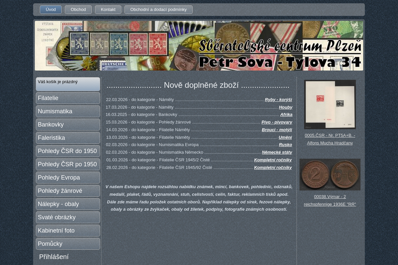
Task: Go to Nálepky - obaly category
Action: 68,204
